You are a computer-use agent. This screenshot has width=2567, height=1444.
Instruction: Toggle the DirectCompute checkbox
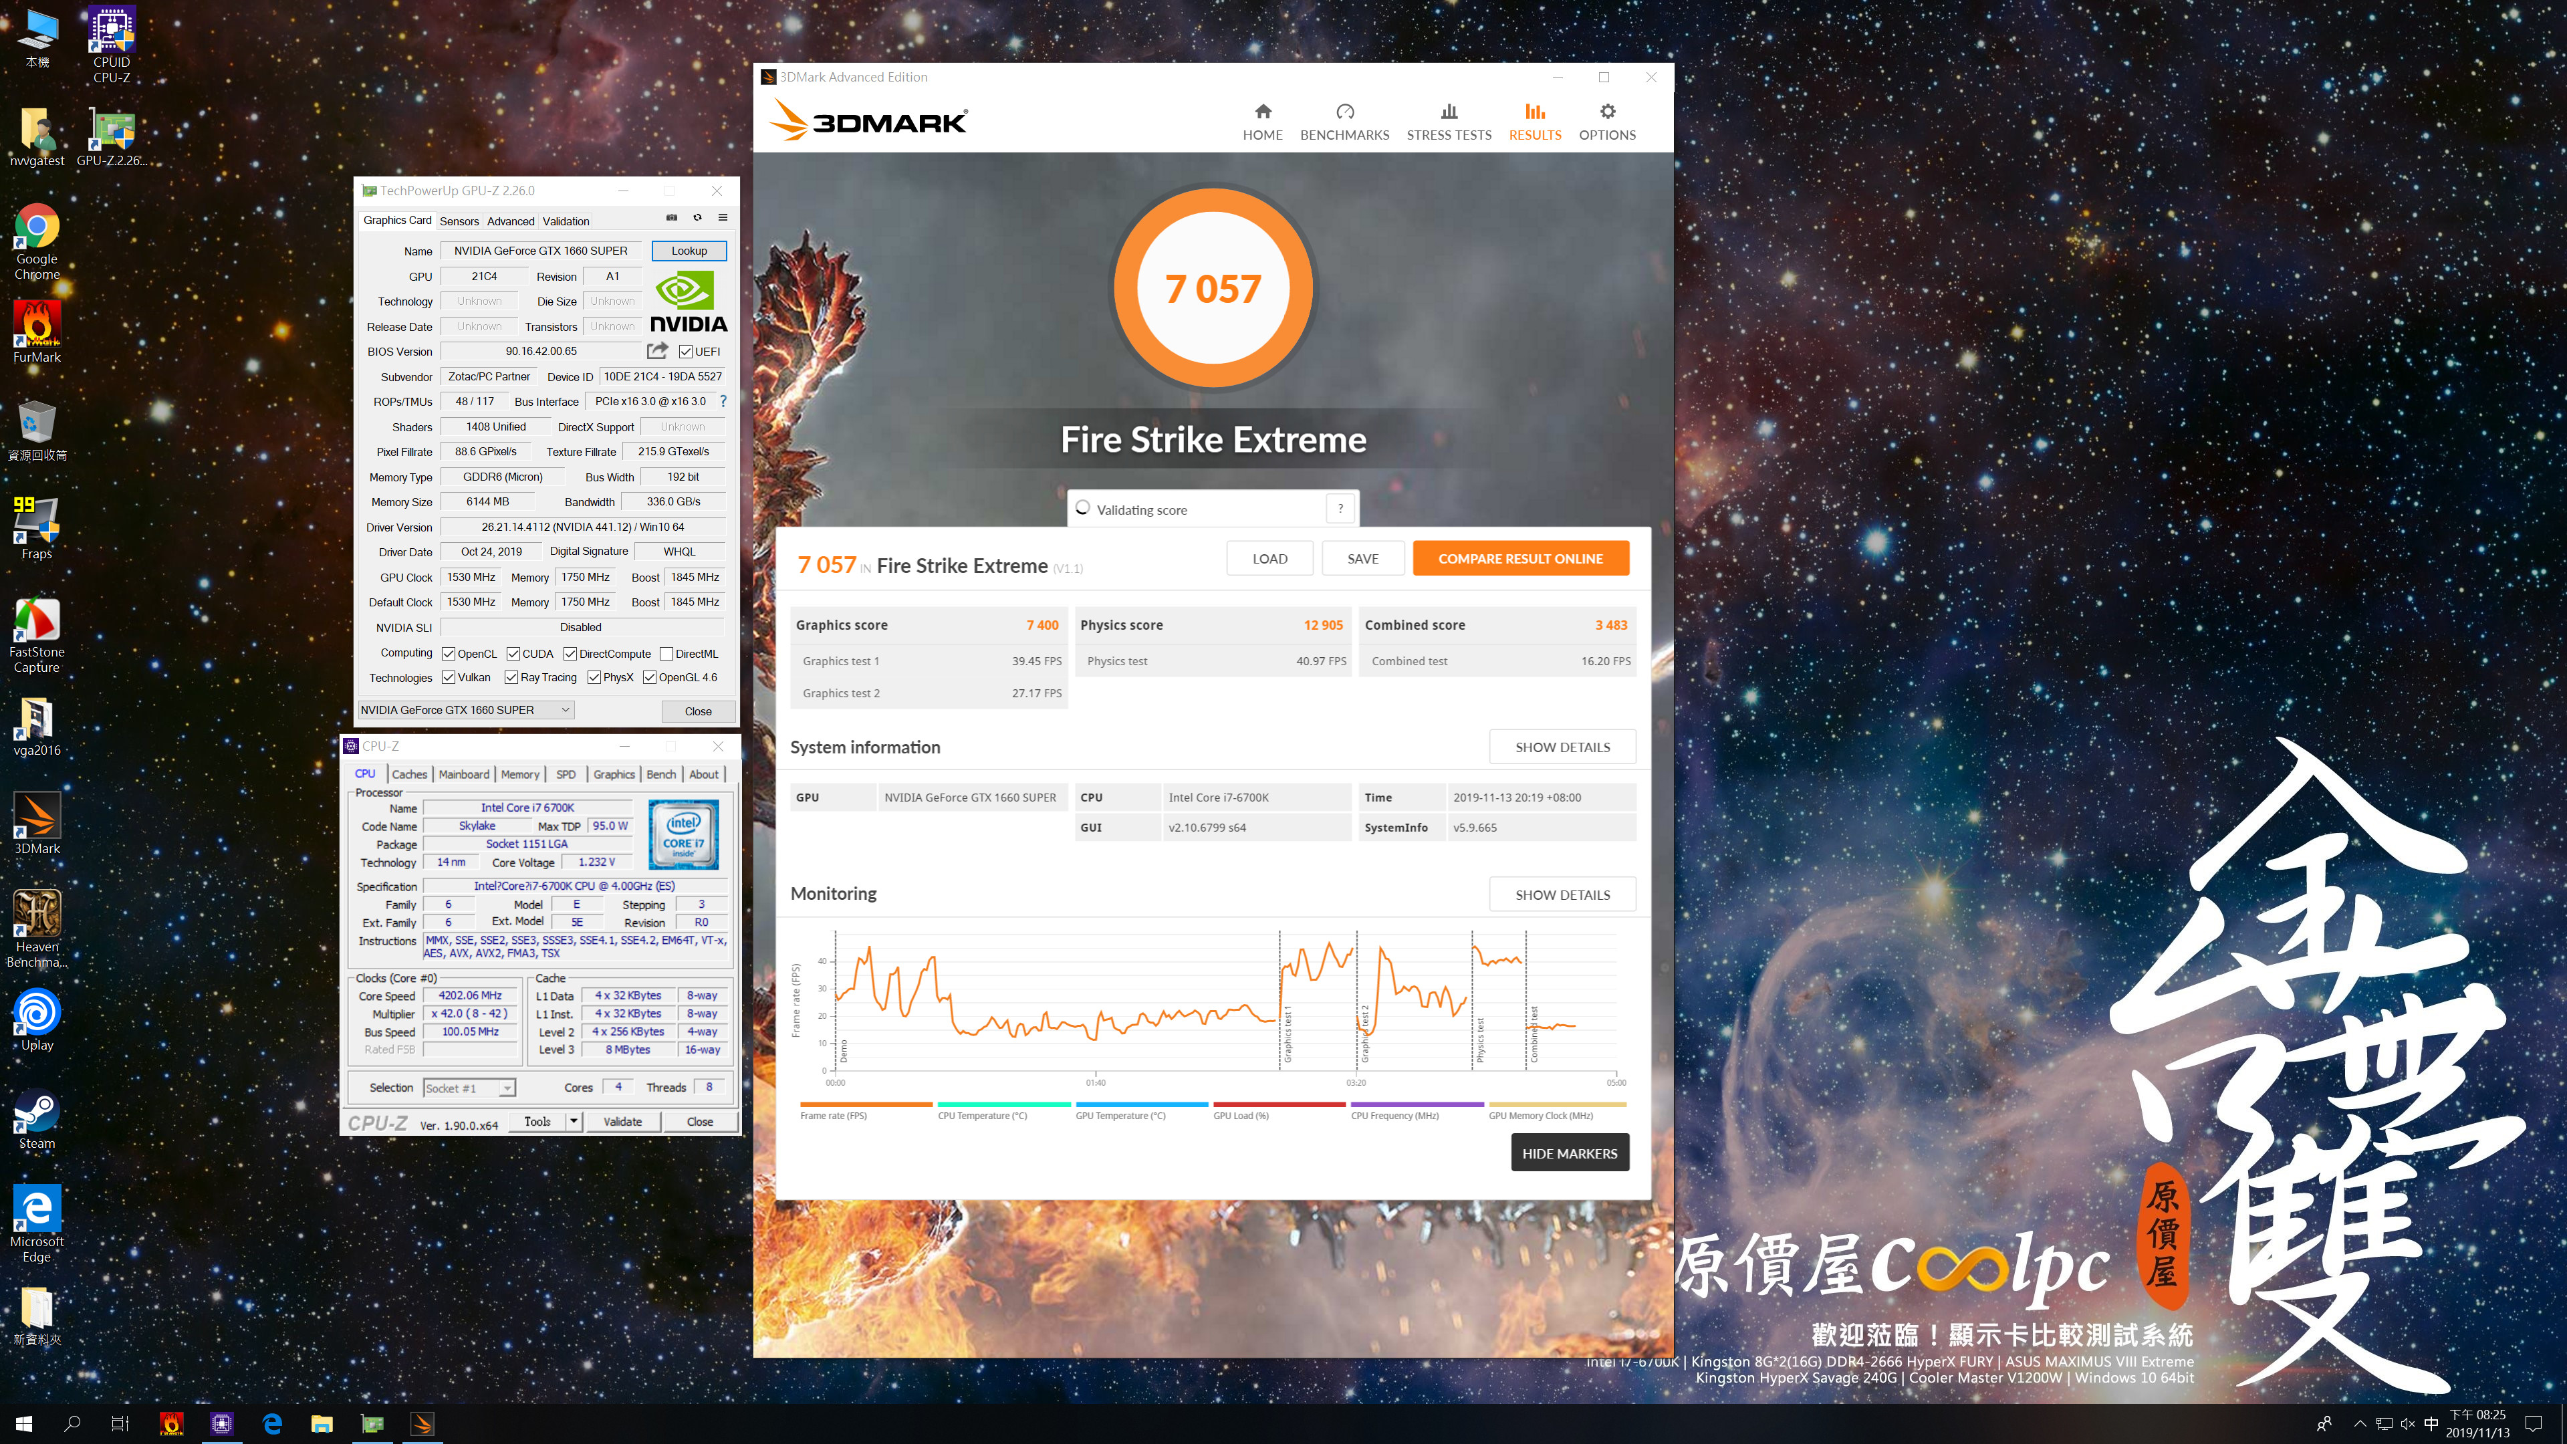570,654
